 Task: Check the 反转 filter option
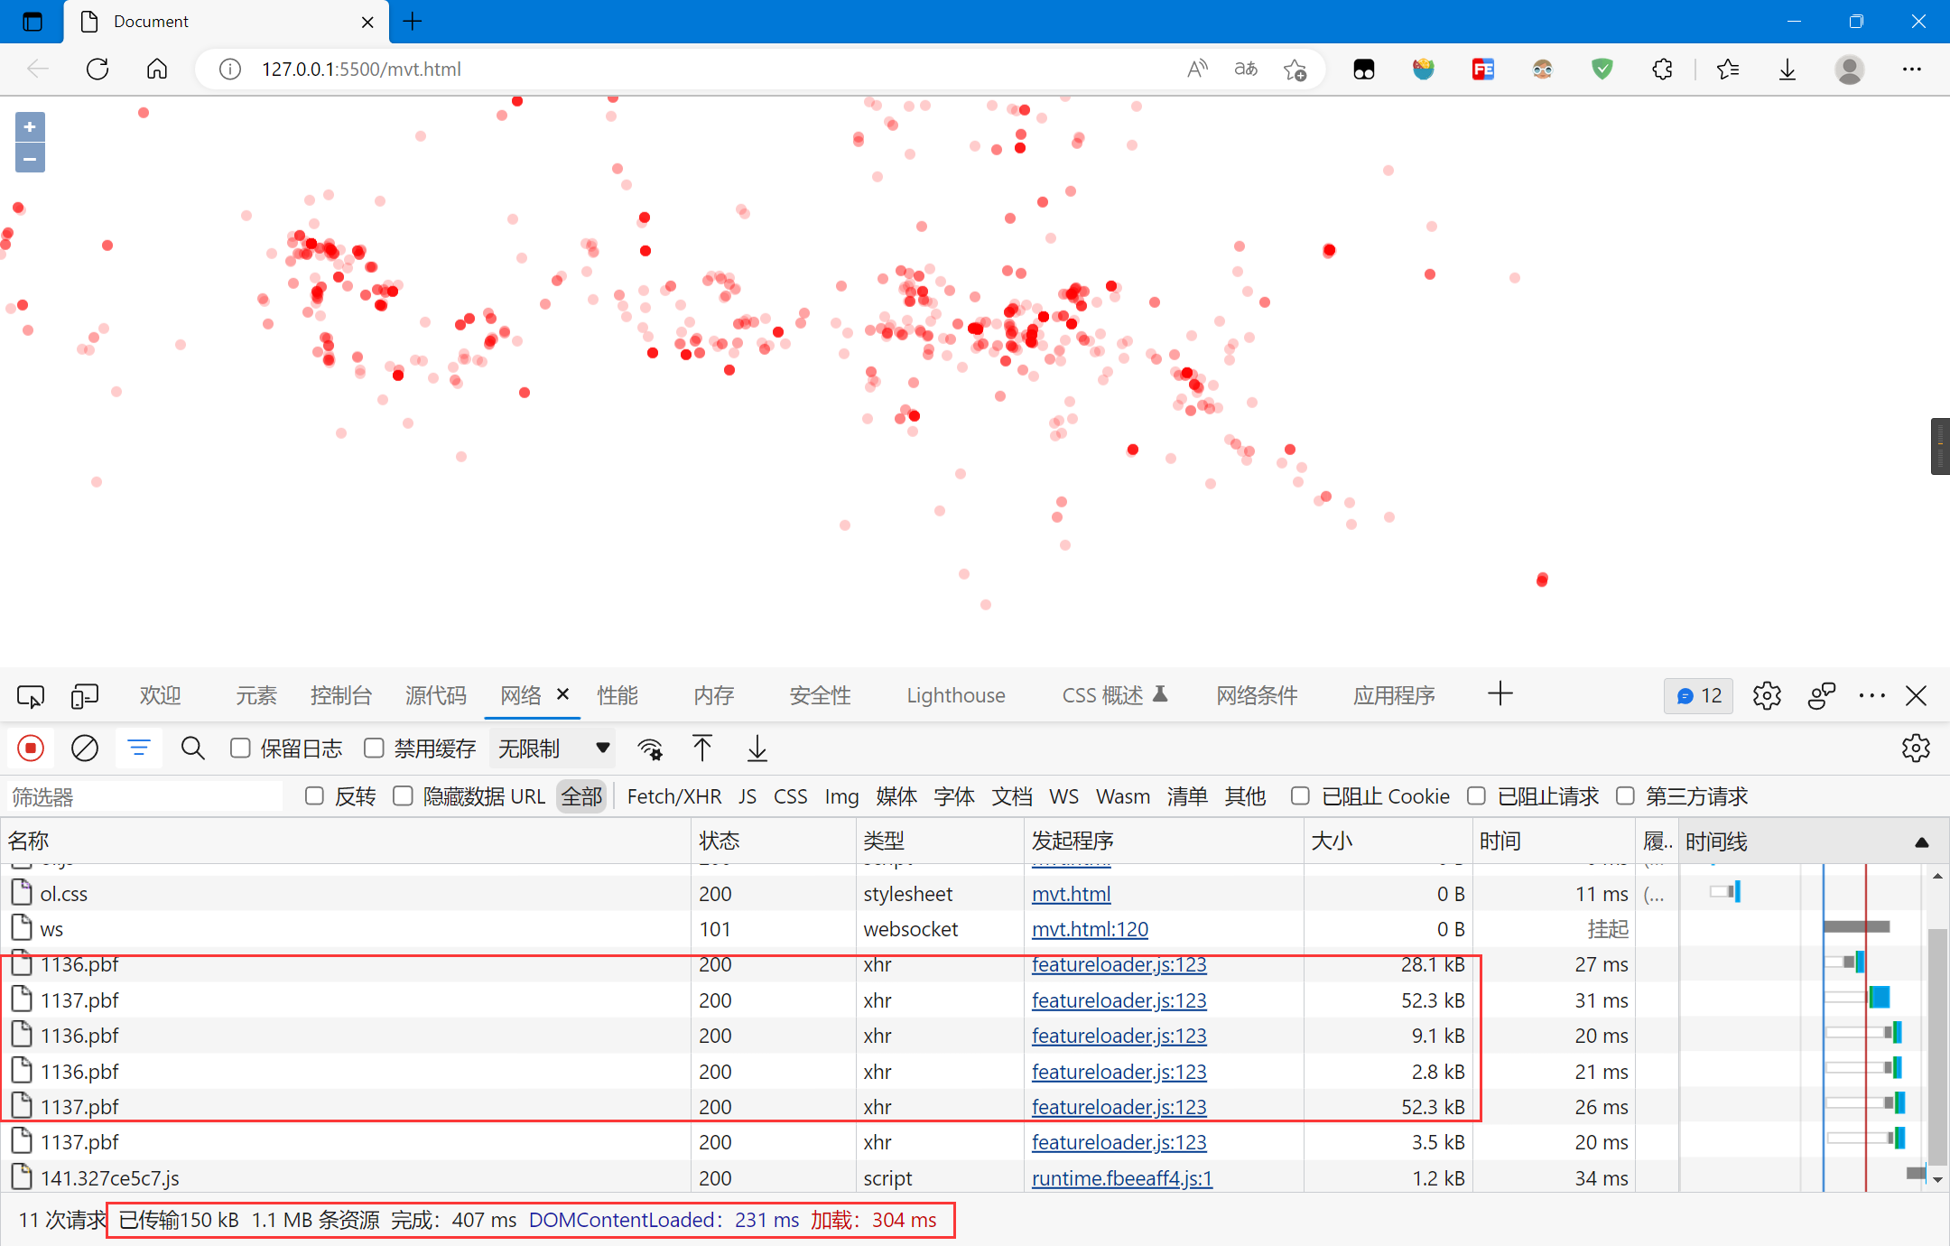(x=314, y=796)
